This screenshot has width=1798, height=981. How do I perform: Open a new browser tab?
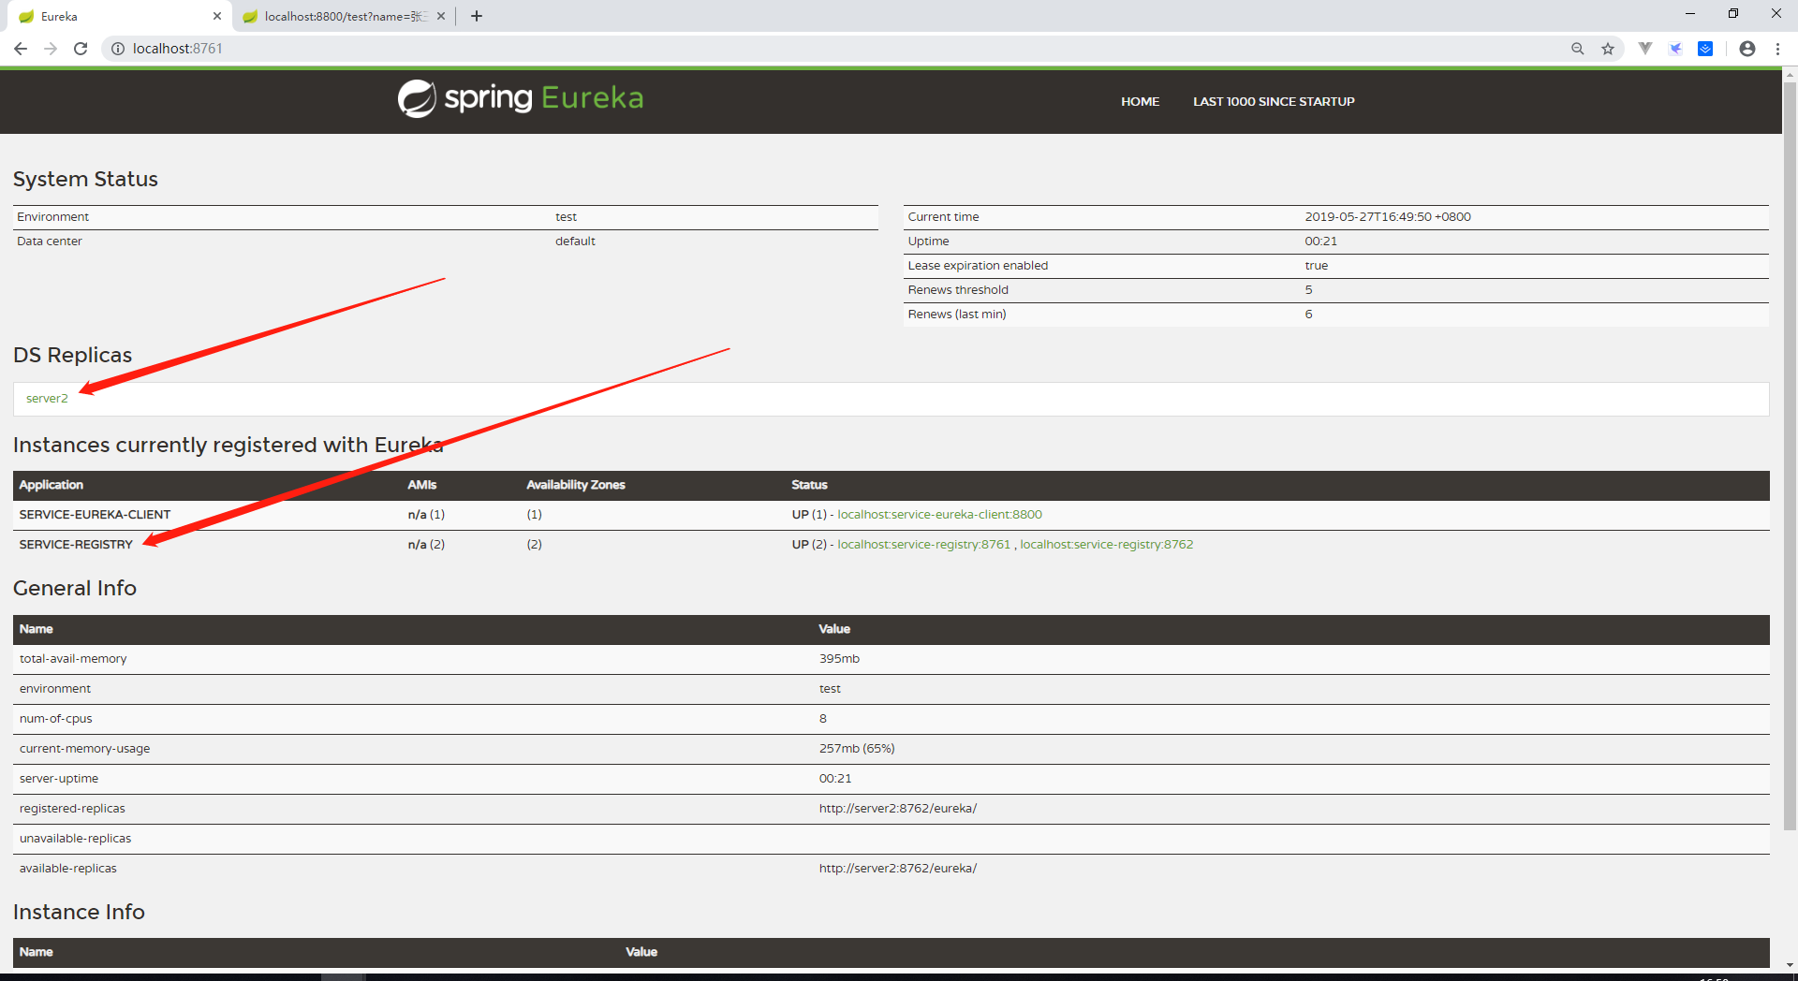click(477, 16)
